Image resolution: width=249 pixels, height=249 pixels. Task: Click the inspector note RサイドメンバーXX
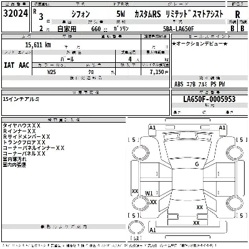pos(27,137)
